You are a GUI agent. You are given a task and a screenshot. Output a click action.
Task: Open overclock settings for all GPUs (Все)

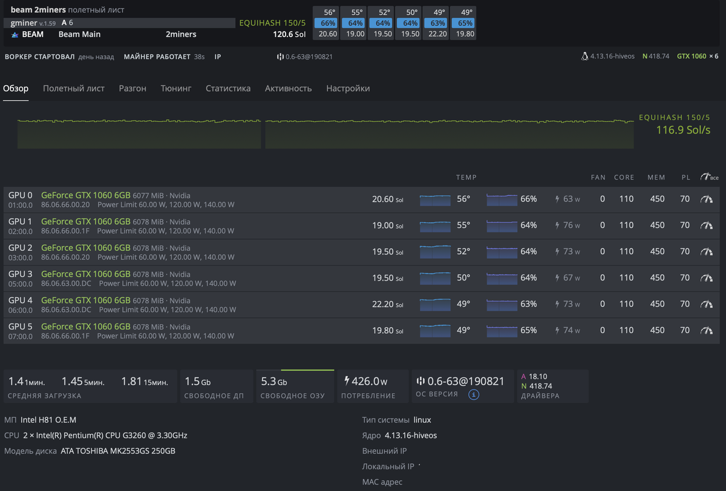point(709,177)
